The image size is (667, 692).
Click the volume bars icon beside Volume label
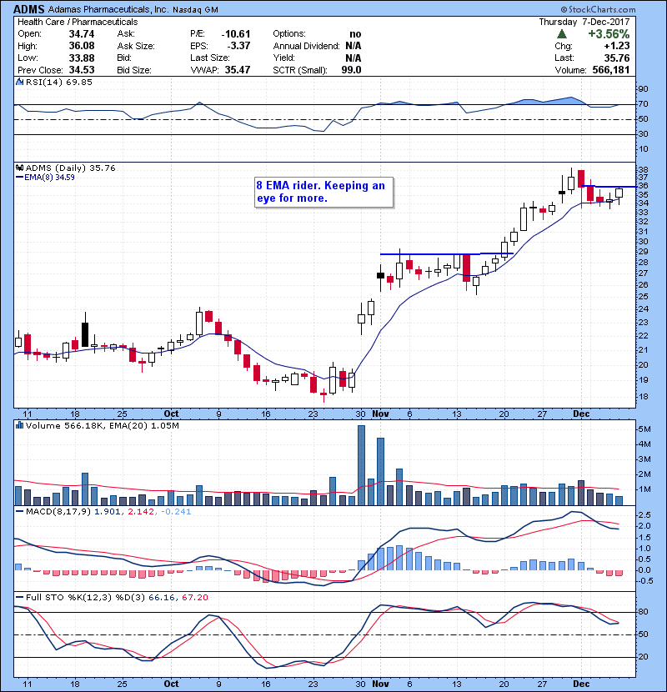tap(19, 425)
